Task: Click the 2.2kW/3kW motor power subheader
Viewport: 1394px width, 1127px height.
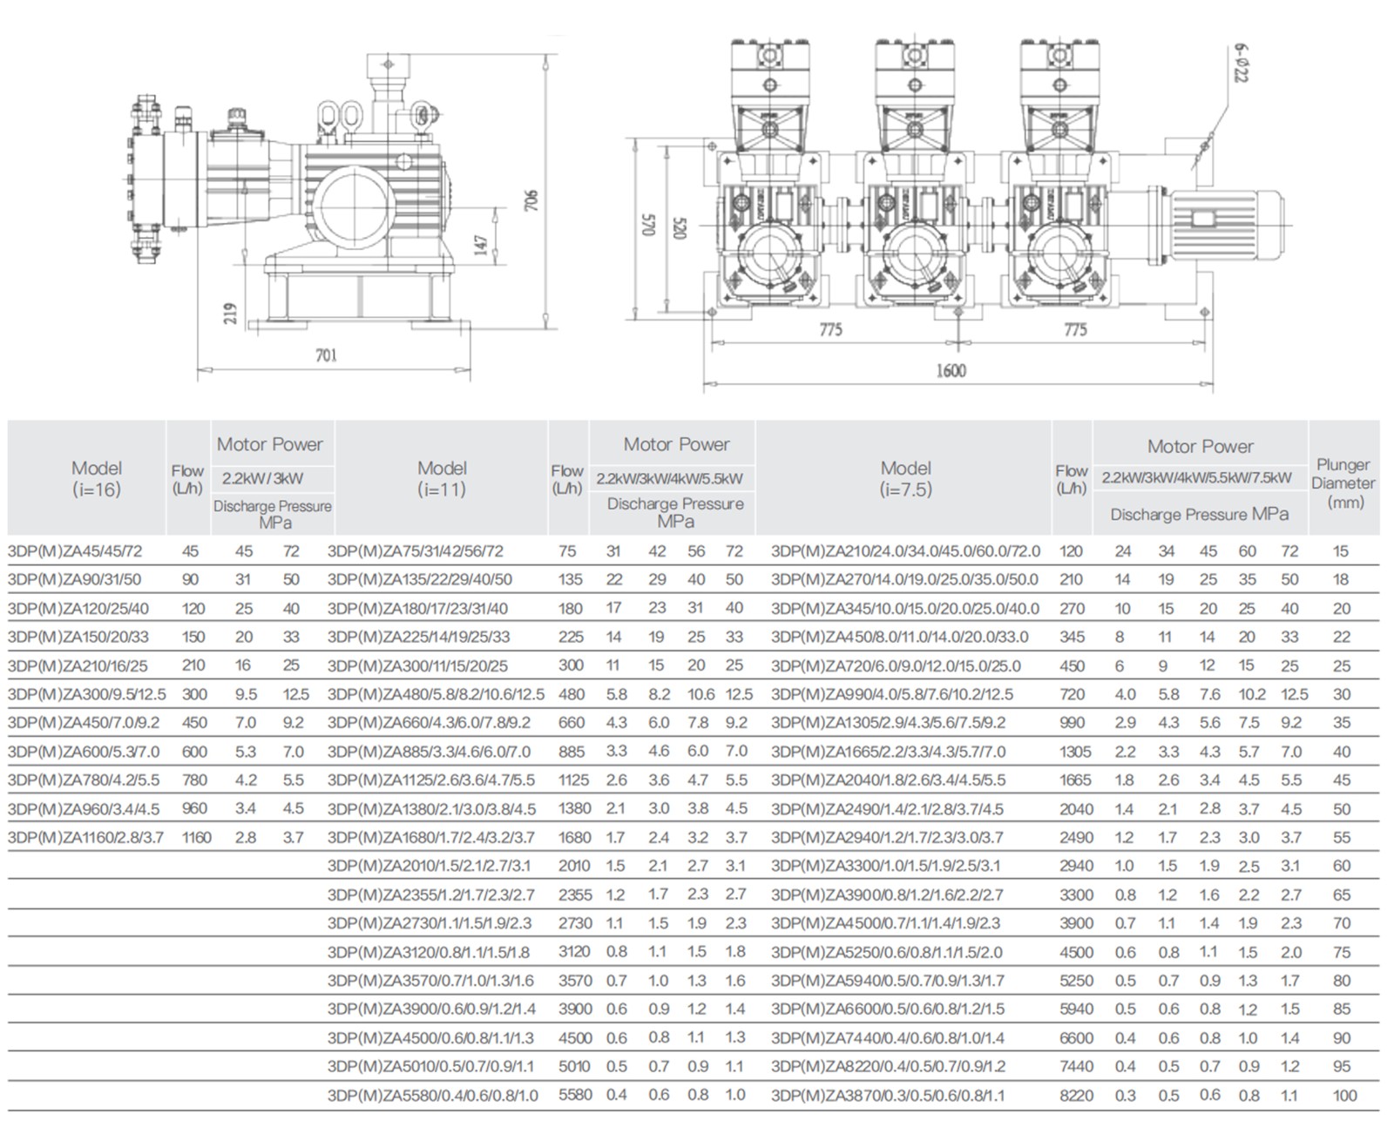Action: (x=263, y=478)
